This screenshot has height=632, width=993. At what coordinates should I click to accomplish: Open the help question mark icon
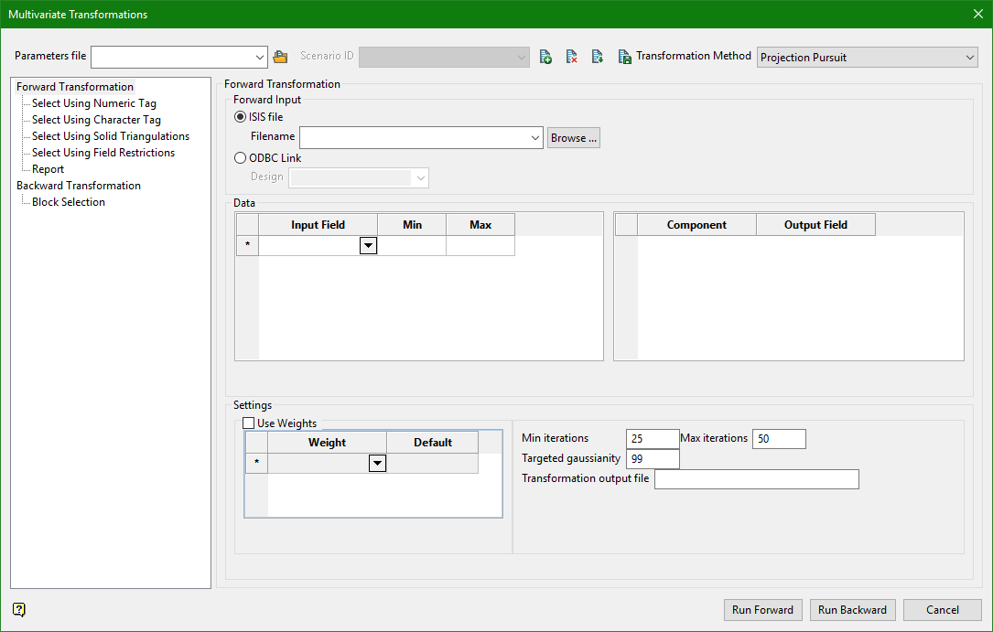[19, 610]
